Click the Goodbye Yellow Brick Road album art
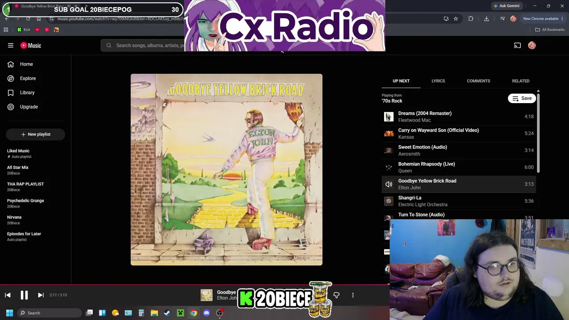The height and width of the screenshot is (320, 569). [226, 170]
